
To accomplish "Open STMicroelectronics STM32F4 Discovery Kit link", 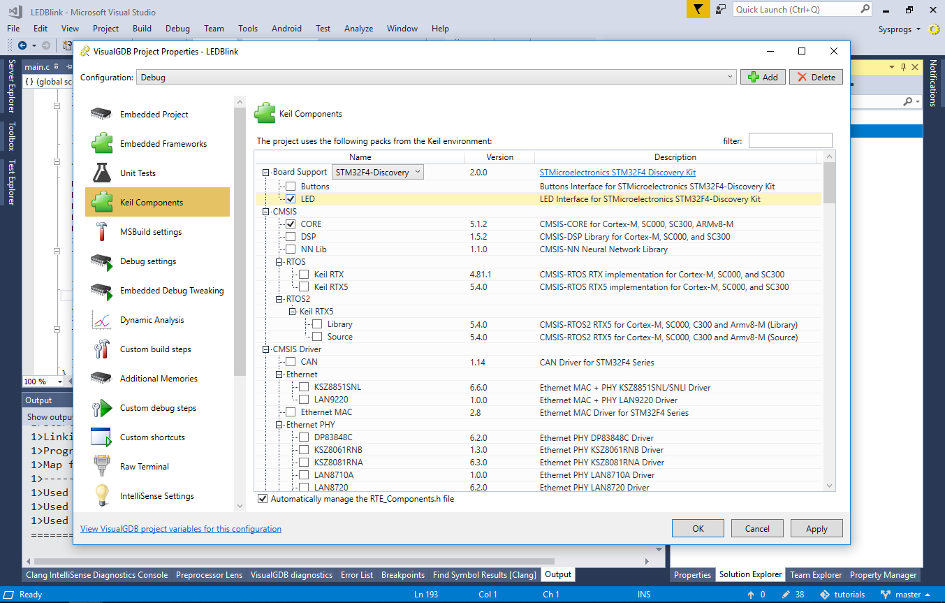I will tap(617, 173).
